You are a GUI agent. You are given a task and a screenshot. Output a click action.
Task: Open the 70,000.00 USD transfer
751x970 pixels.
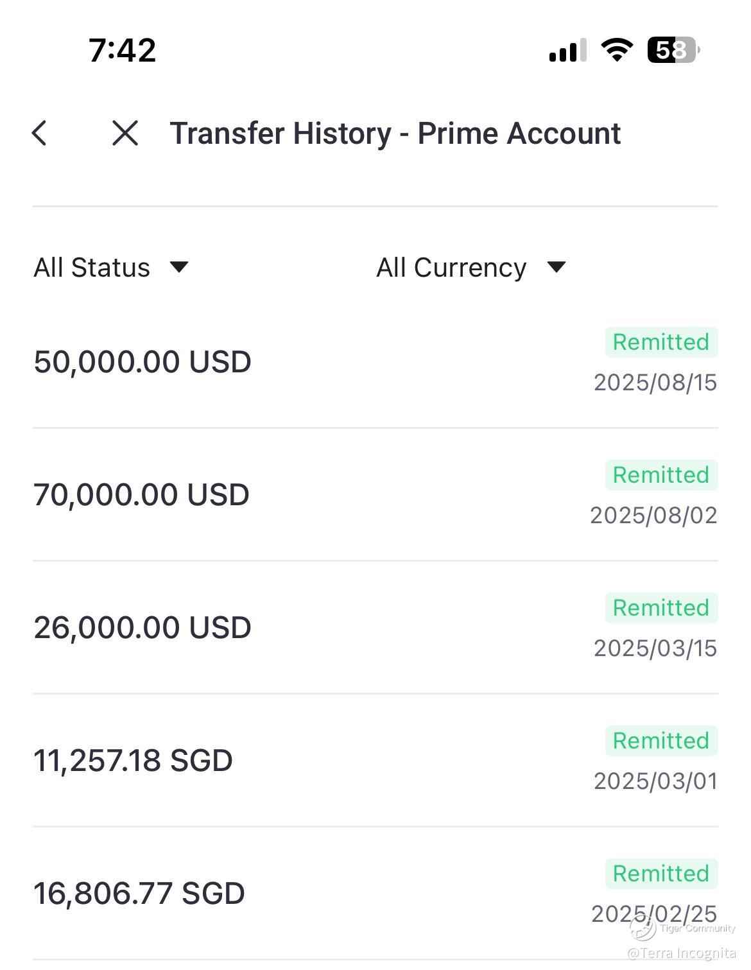(141, 494)
